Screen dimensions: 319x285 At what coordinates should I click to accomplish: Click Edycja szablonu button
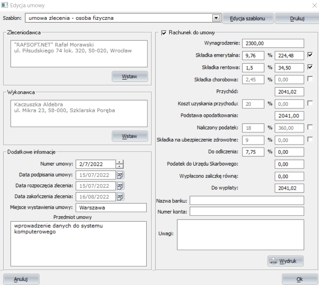coord(248,18)
